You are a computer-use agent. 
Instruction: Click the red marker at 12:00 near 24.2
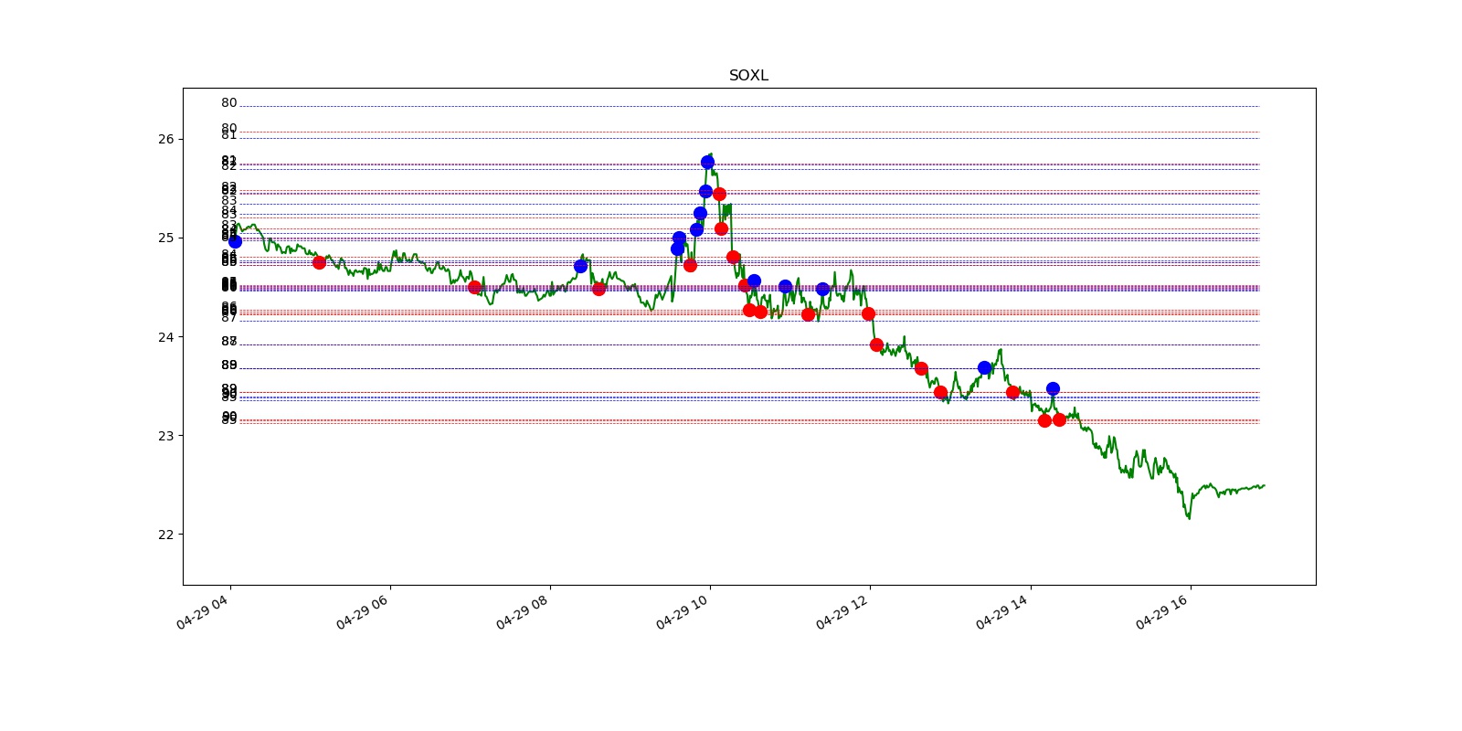click(868, 313)
